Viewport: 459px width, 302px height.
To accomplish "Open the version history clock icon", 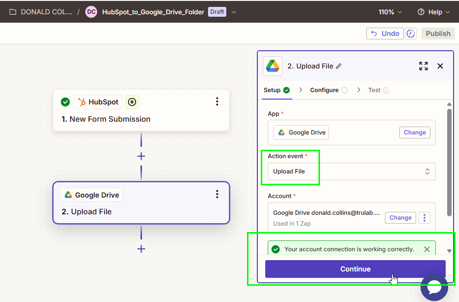I will pyautogui.click(x=411, y=34).
